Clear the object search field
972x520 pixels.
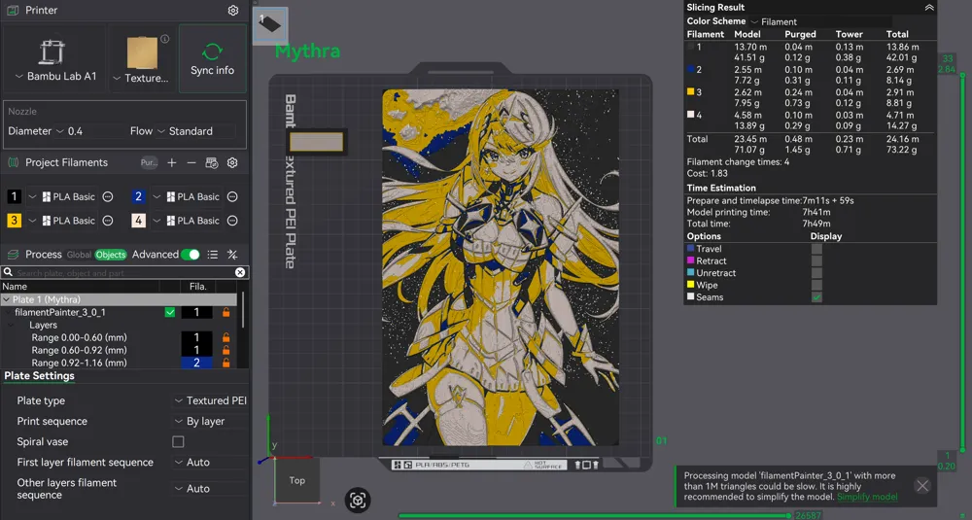coord(240,272)
